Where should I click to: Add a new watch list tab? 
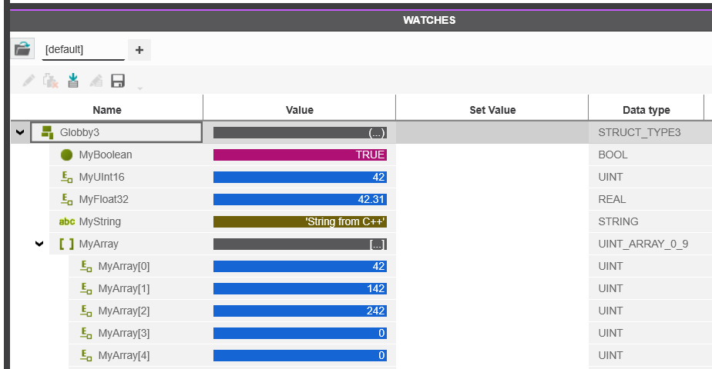point(139,50)
